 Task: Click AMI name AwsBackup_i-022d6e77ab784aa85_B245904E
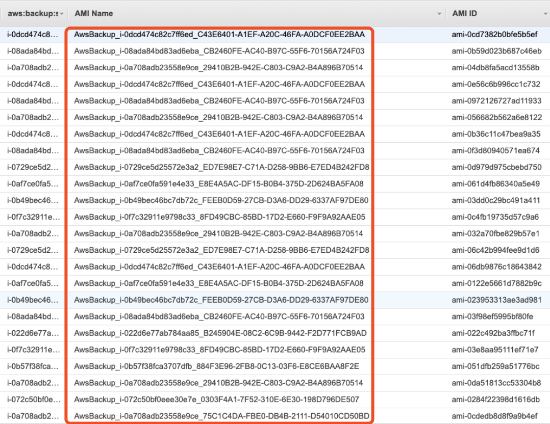point(220,333)
